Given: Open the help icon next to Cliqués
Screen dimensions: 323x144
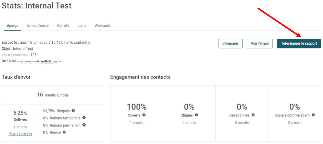Looking at the screenshot, I should point(196,115).
